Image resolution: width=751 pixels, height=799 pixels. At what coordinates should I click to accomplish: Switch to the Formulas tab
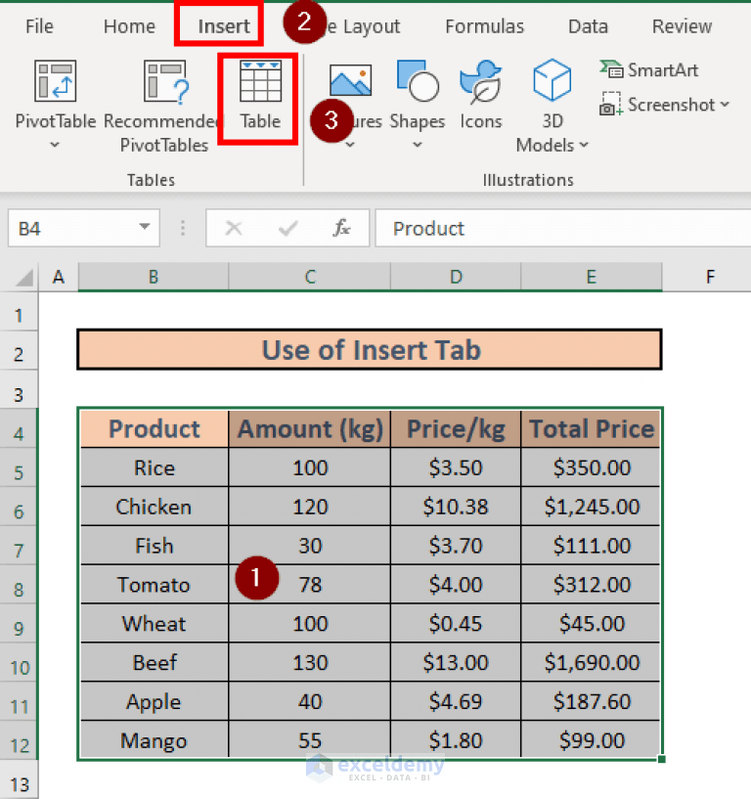485,26
